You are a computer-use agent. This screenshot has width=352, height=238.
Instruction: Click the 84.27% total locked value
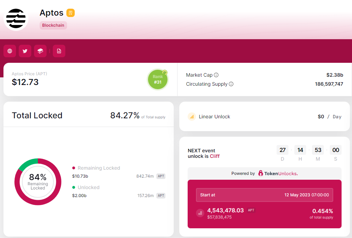(125, 116)
